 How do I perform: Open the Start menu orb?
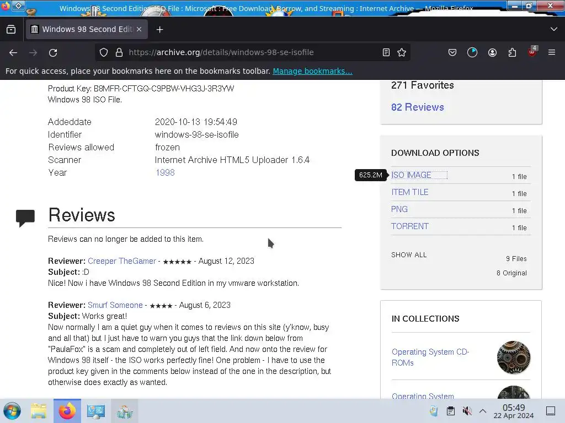click(x=12, y=411)
